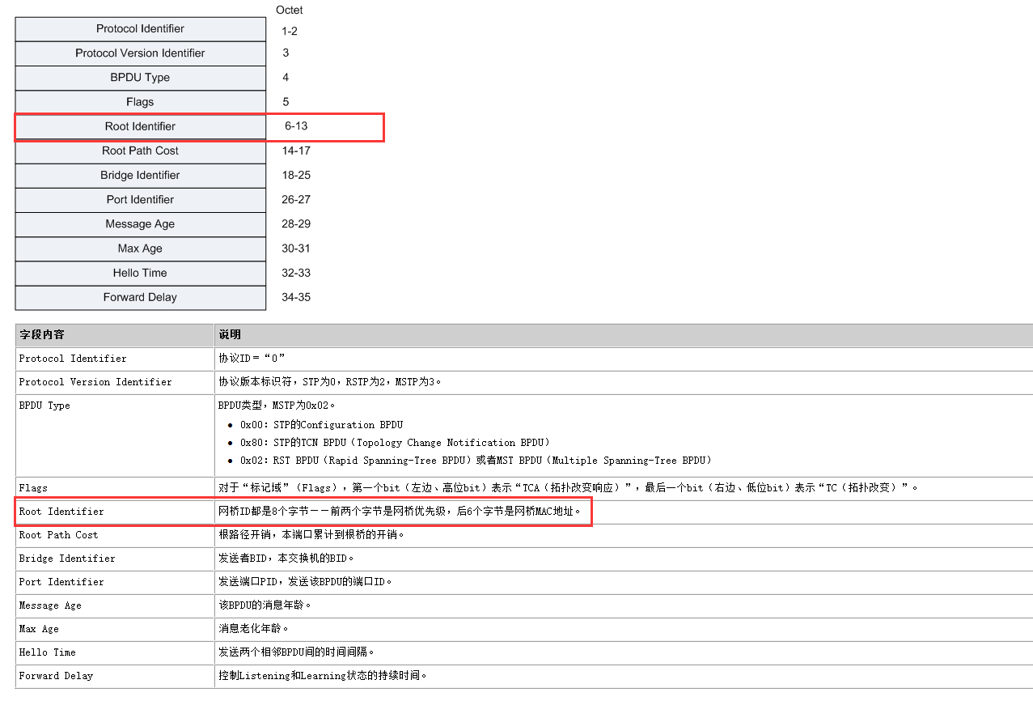Click the Max Age cell
The width and height of the screenshot is (1033, 701).
pos(139,249)
